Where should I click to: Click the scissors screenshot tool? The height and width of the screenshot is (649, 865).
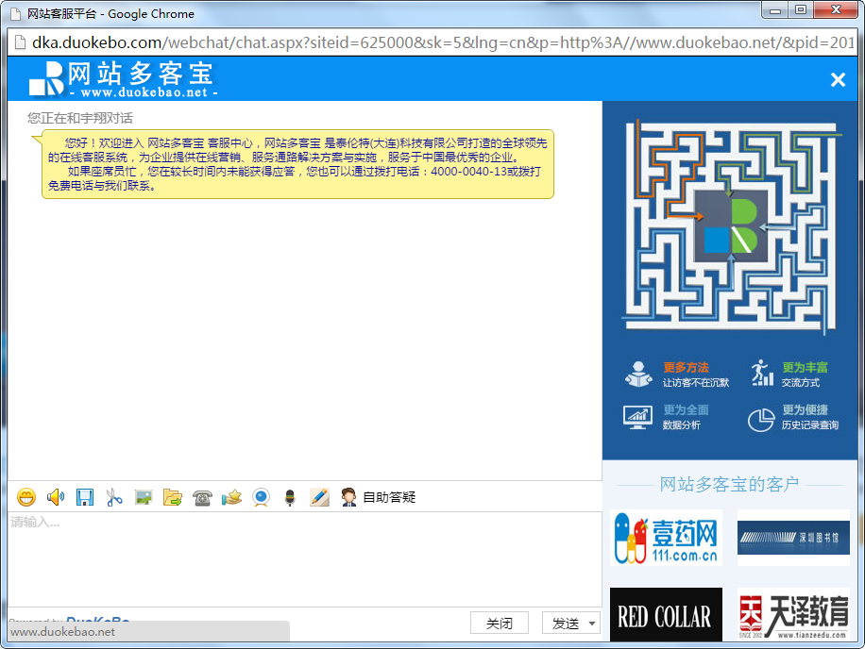click(x=114, y=497)
